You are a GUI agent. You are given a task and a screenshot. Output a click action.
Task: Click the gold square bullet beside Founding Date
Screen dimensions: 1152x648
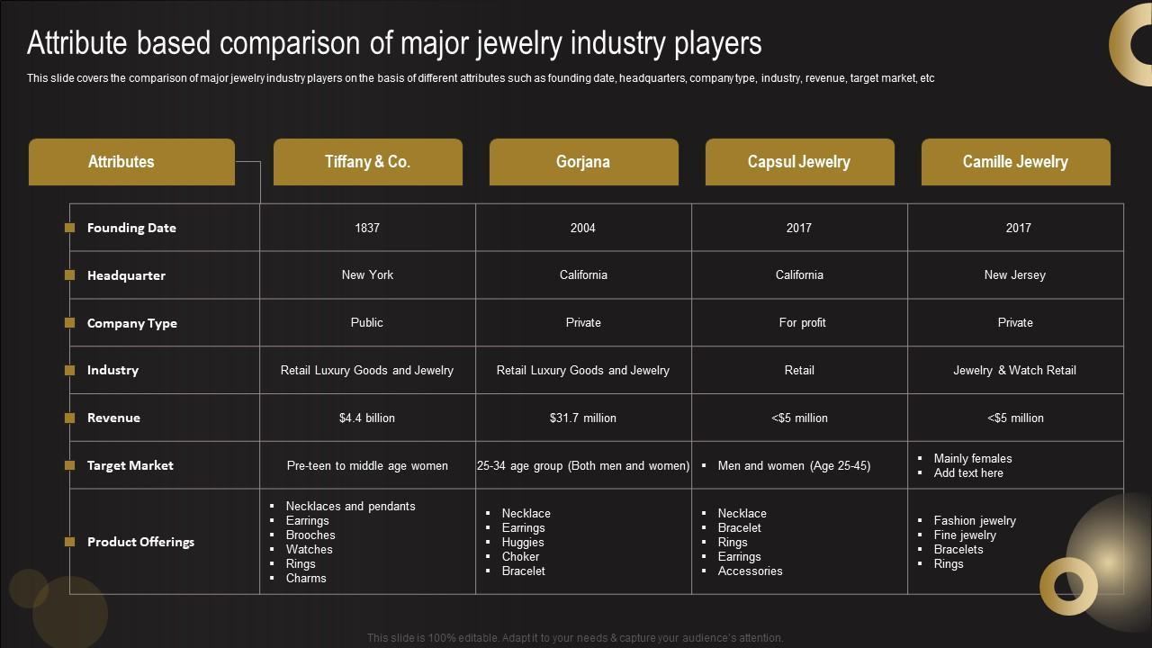(69, 228)
